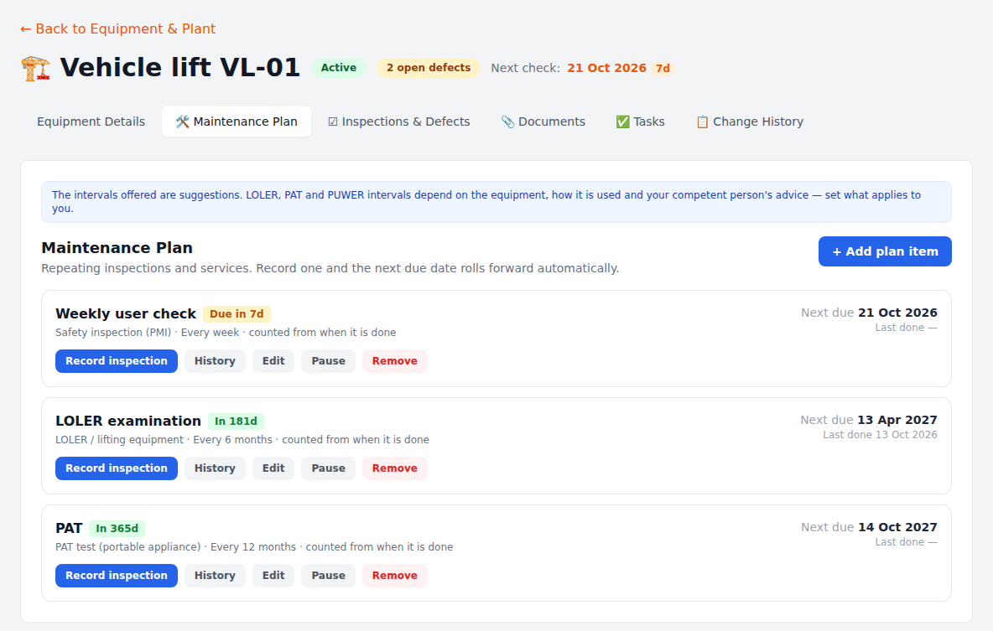Edit the Weekly user check plan item
Viewport: 993px width, 631px height.
pyautogui.click(x=273, y=361)
